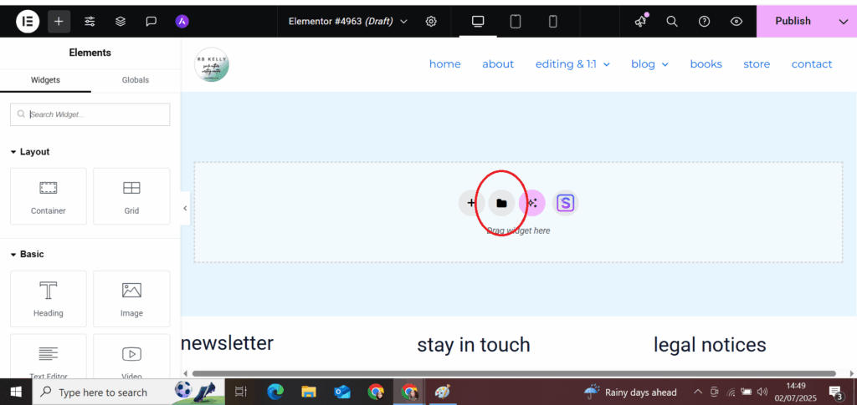Click the Publish button
The image size is (857, 405).
(793, 21)
